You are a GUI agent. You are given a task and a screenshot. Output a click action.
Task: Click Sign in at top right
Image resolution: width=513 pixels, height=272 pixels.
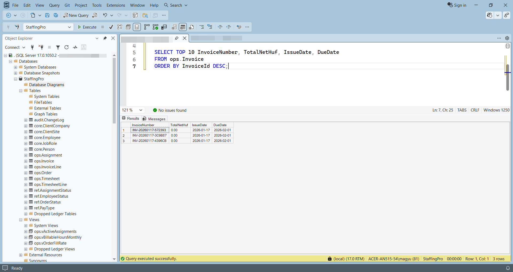[x=457, y=5]
